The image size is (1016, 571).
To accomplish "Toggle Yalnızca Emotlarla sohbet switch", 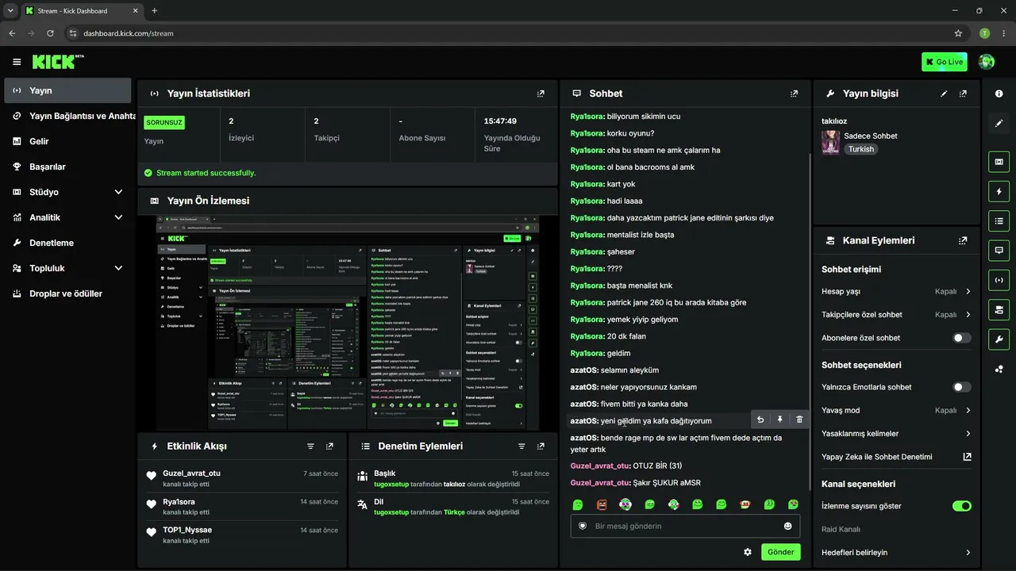I will pos(961,387).
